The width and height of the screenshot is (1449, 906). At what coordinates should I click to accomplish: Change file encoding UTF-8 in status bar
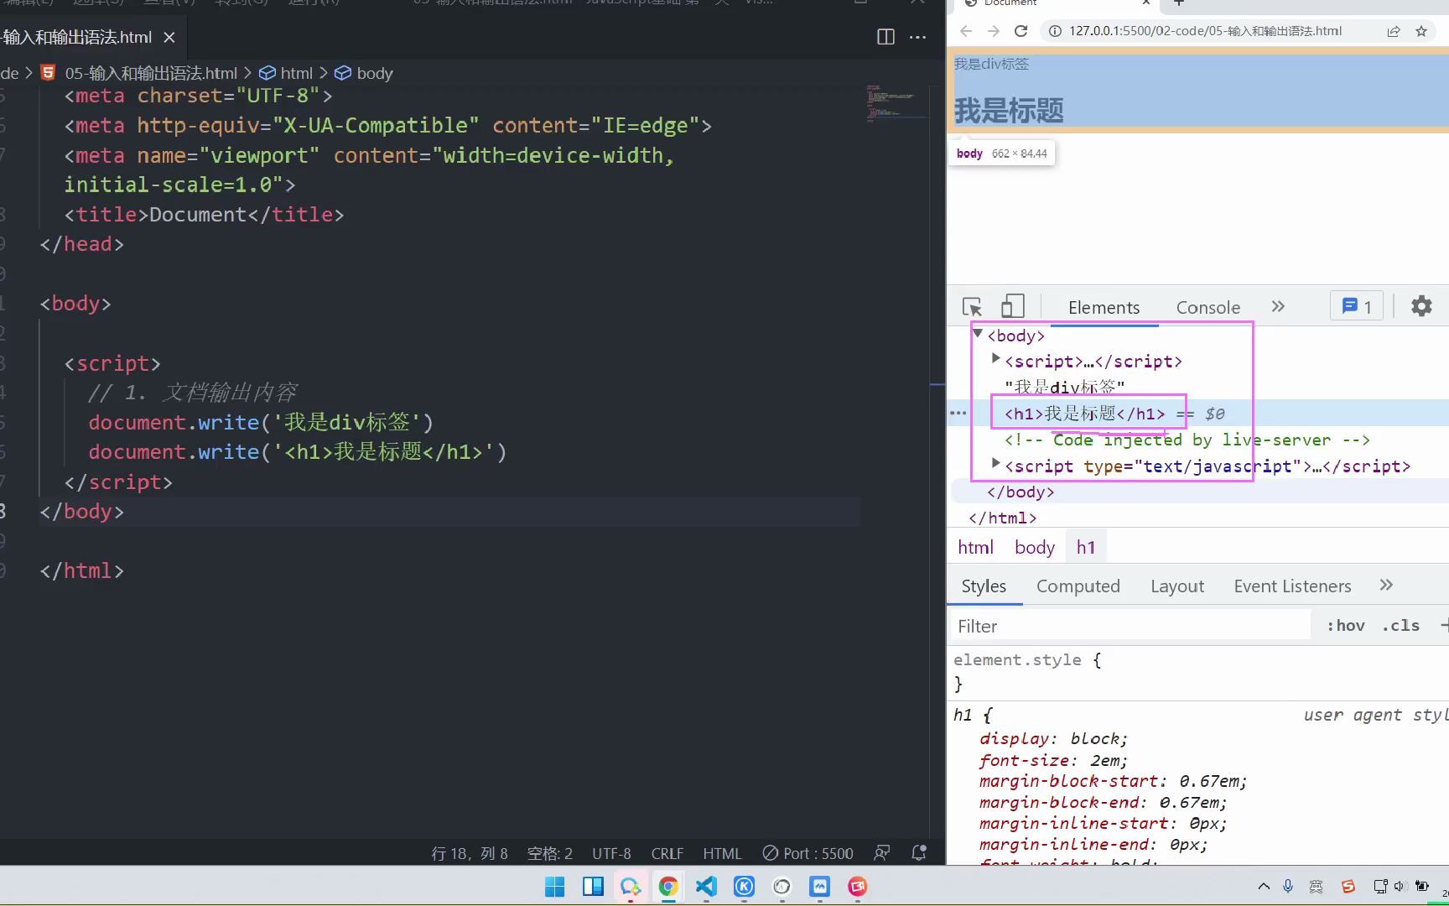(611, 853)
